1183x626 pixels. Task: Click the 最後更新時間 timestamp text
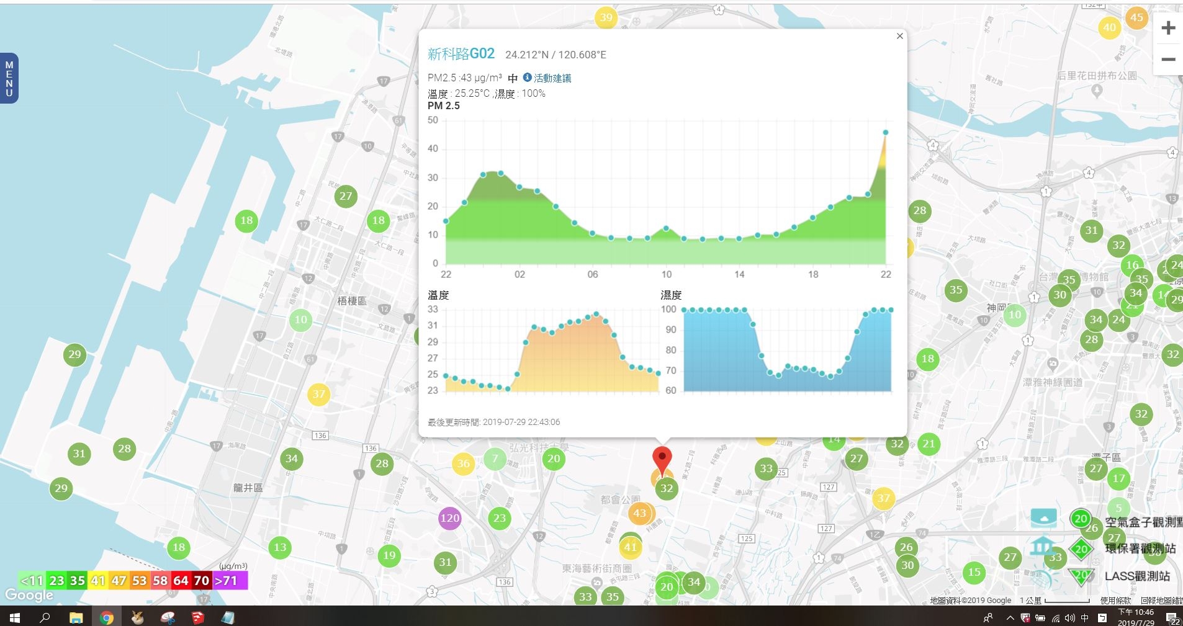click(x=493, y=422)
